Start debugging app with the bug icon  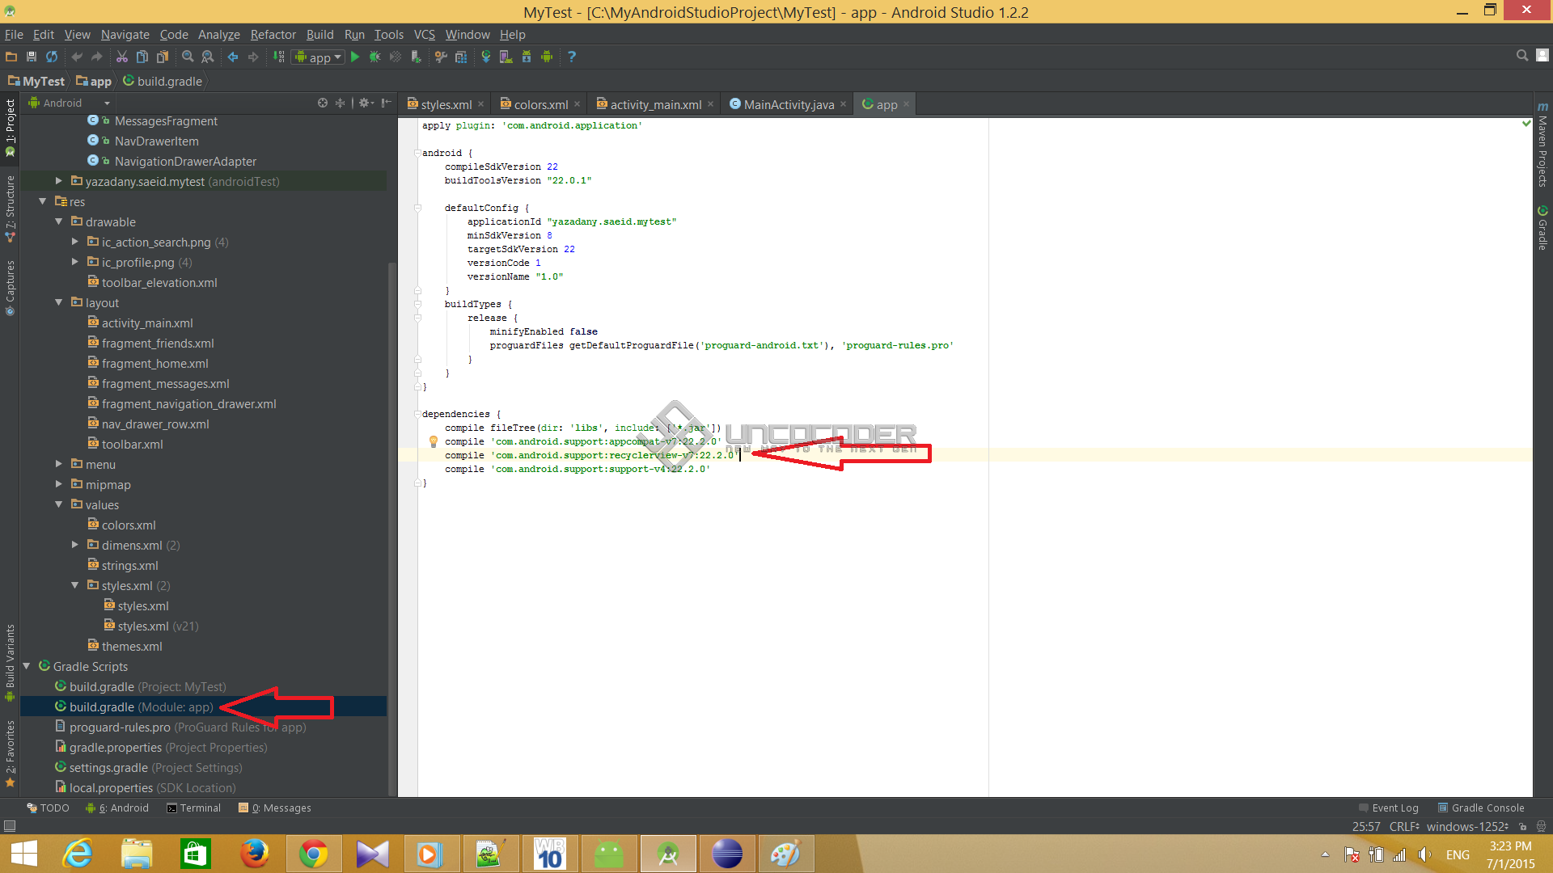tap(375, 57)
